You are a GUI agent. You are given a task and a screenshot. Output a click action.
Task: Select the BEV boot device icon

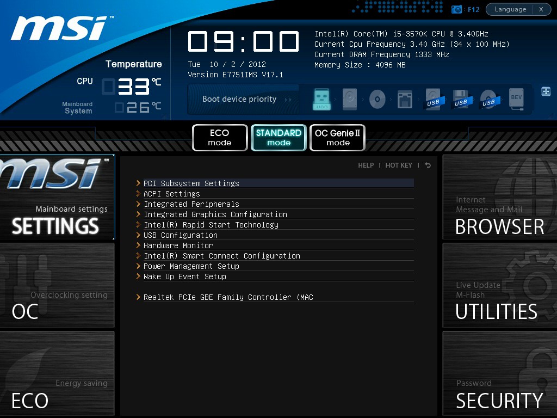pyautogui.click(x=516, y=100)
